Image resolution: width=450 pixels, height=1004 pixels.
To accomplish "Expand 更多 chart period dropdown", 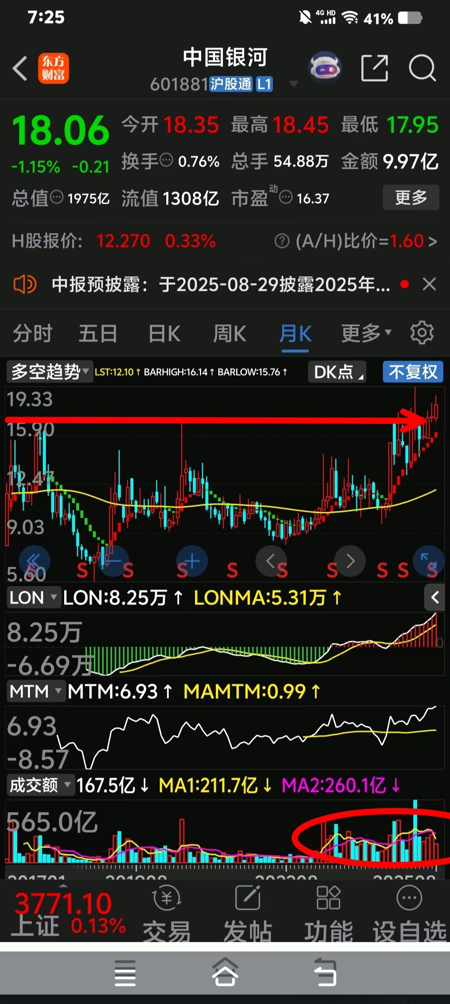I will 366,333.
